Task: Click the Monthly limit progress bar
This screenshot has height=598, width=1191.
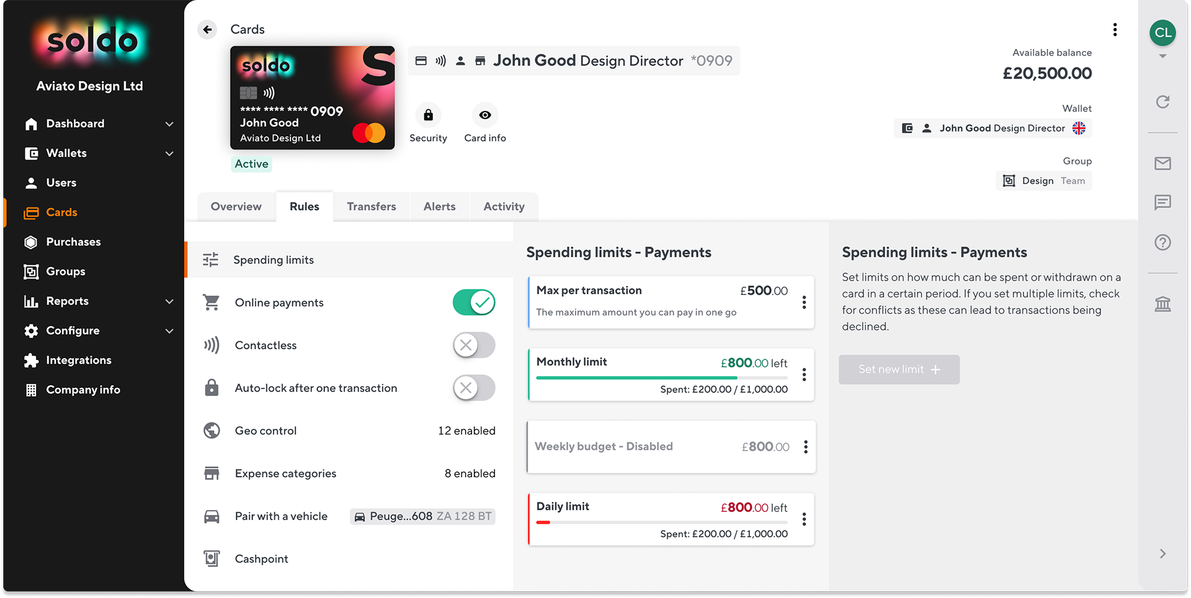Action: [661, 377]
